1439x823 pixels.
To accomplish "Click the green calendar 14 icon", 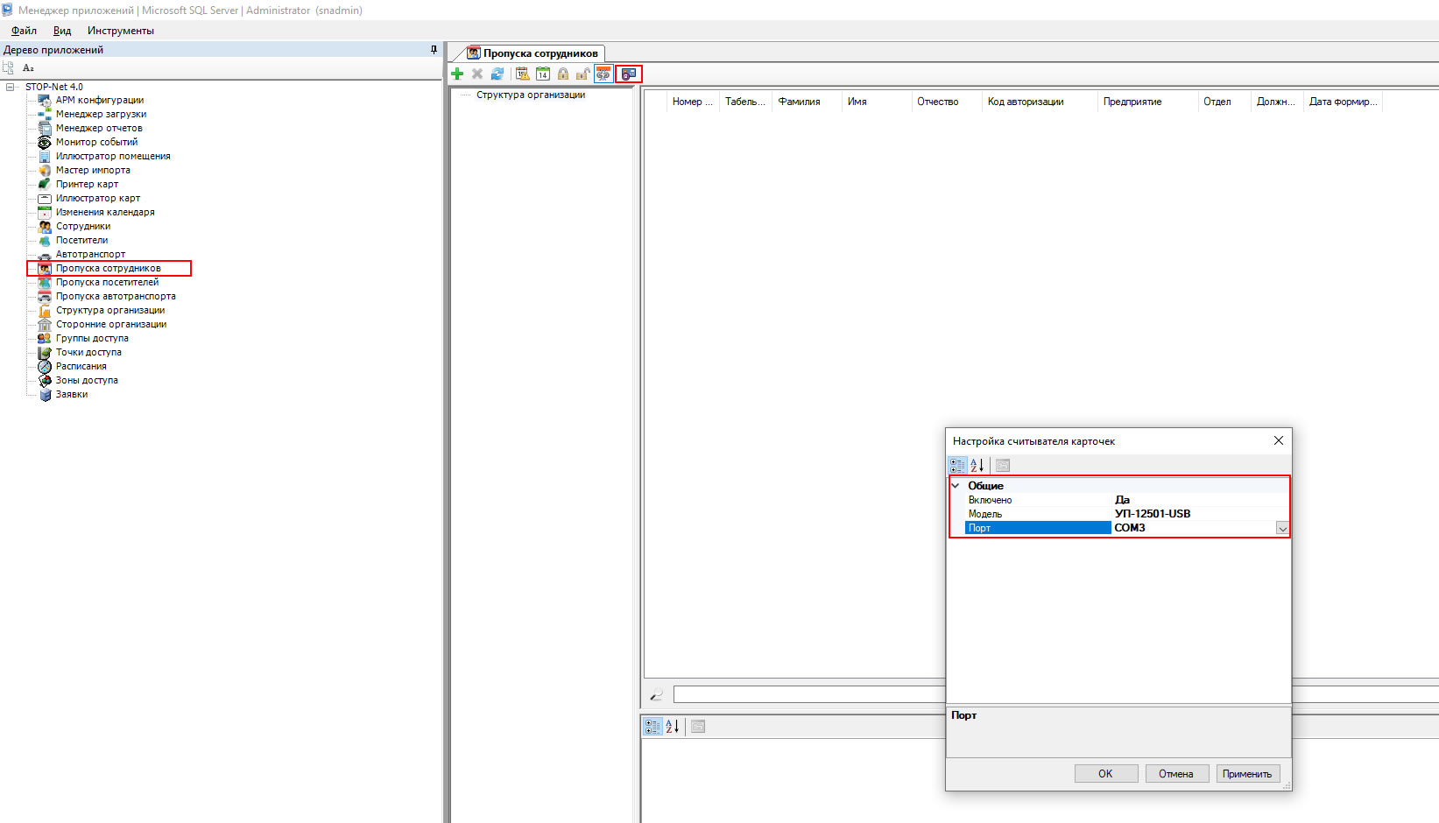I will coord(543,74).
